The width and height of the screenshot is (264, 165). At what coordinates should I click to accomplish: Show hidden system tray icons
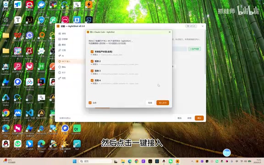pos(192,161)
